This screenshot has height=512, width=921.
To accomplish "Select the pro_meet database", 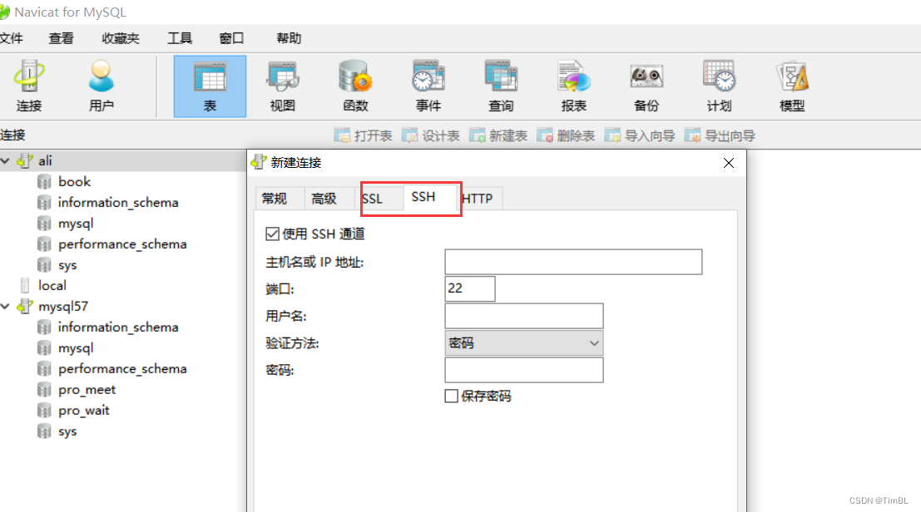I will point(87,389).
